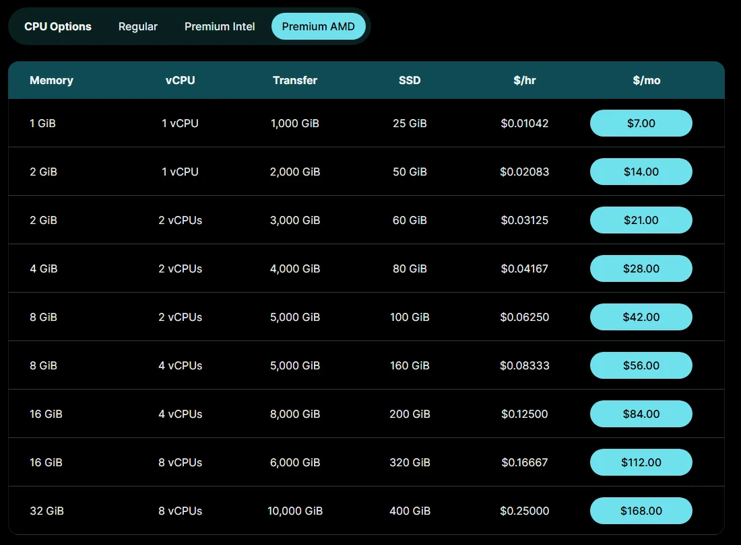Choose the $21.00 per month plan
Viewport: 741px width, 545px height.
click(x=641, y=220)
